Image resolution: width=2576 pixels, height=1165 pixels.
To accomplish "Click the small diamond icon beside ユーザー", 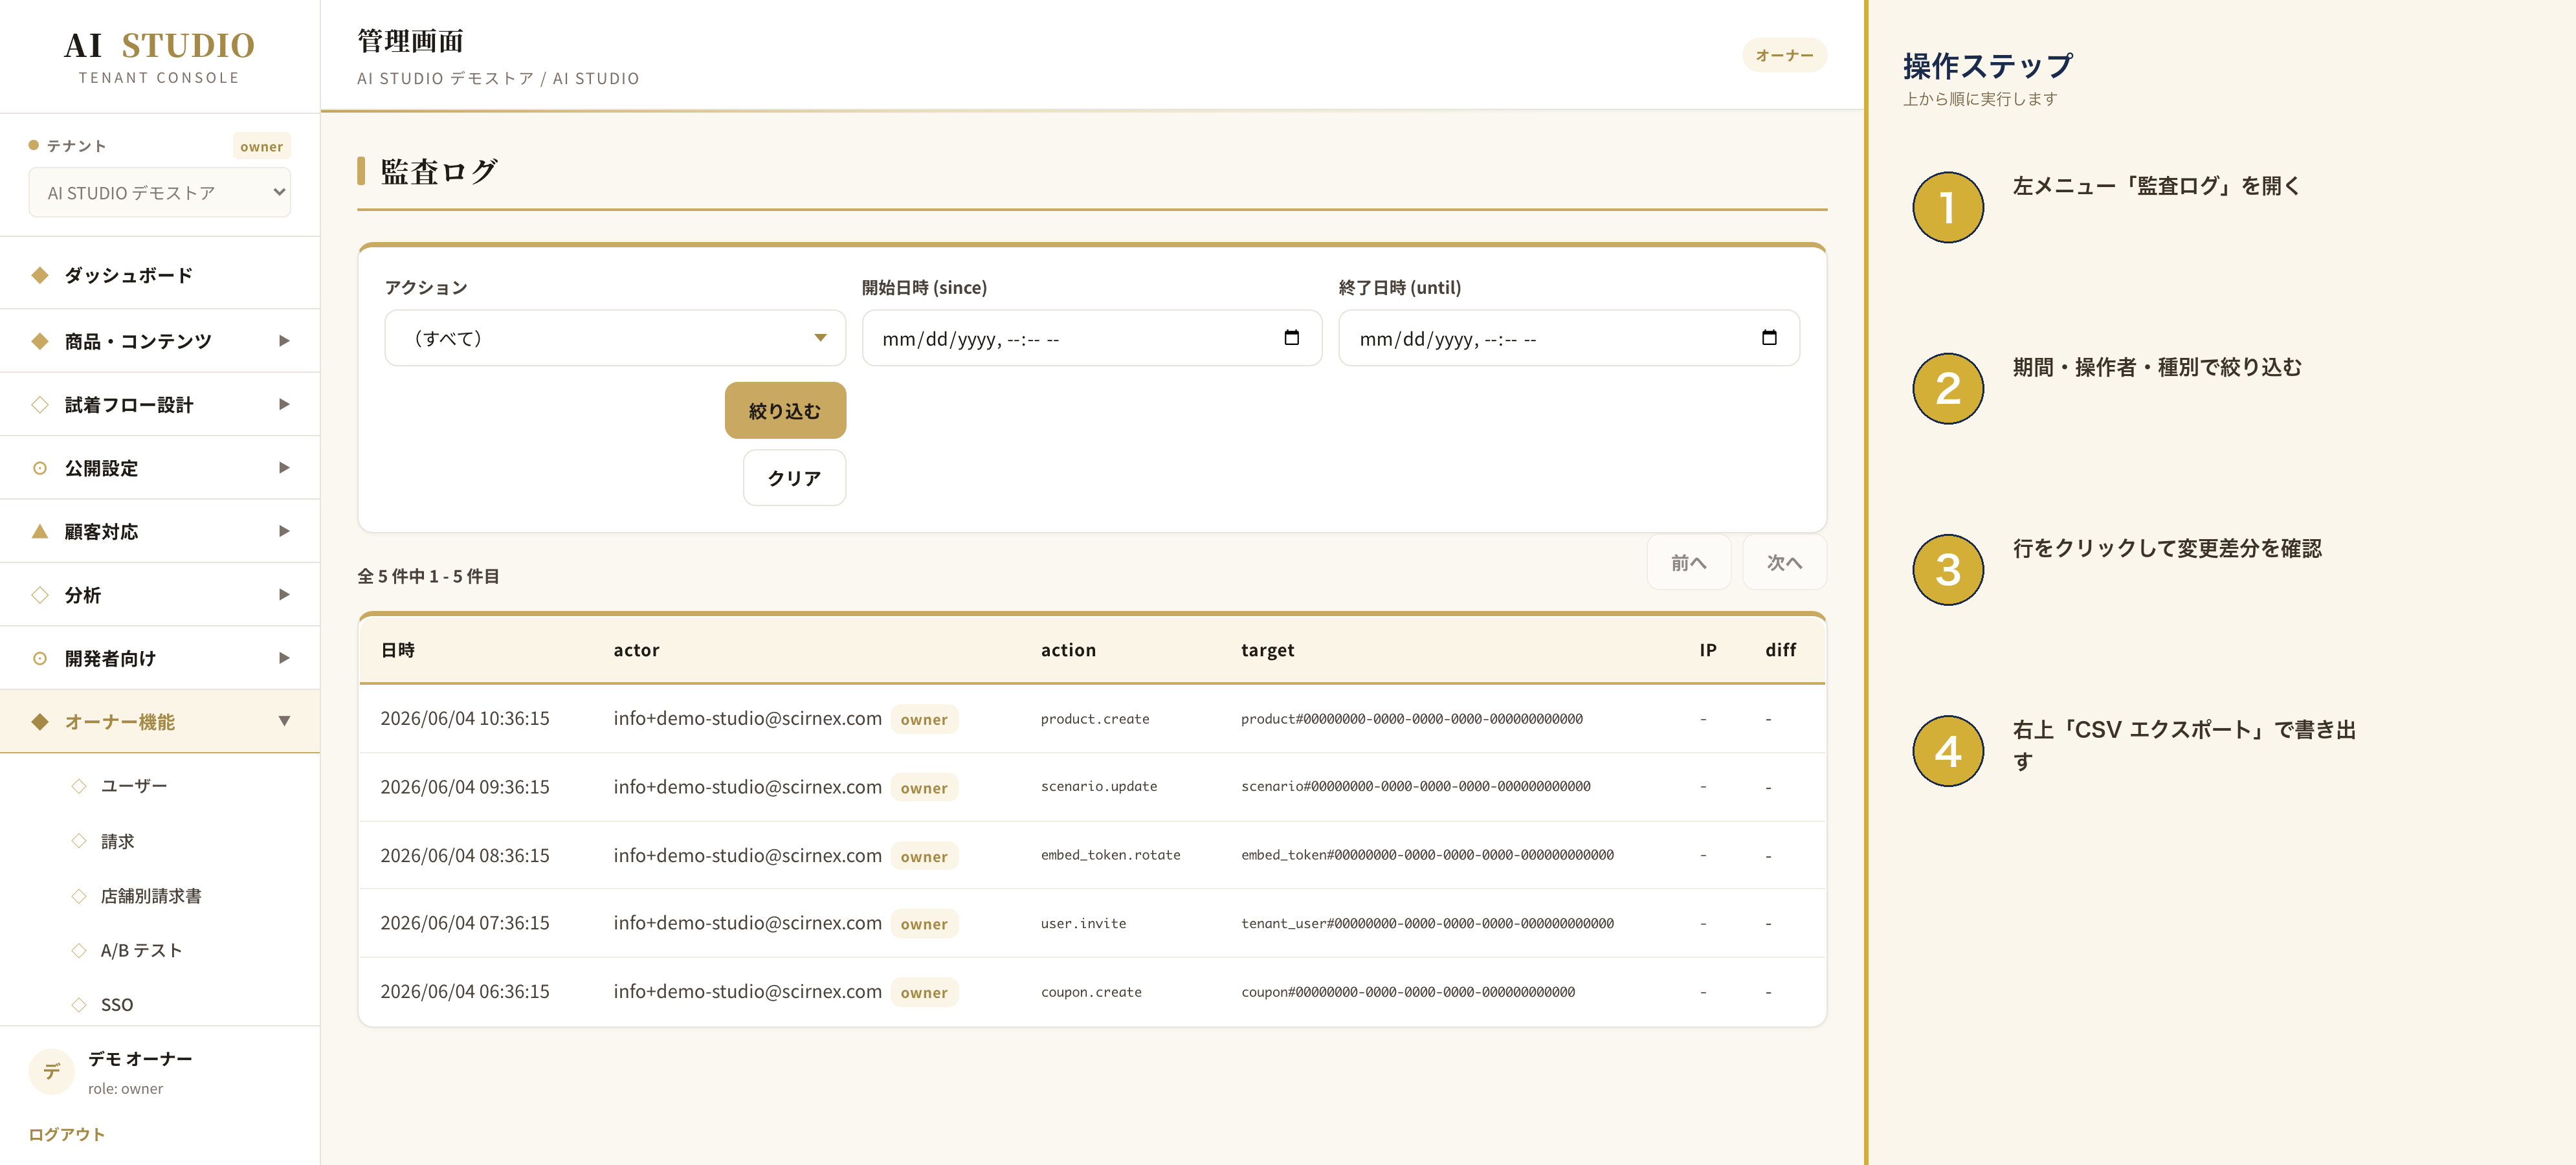I will click(x=79, y=786).
